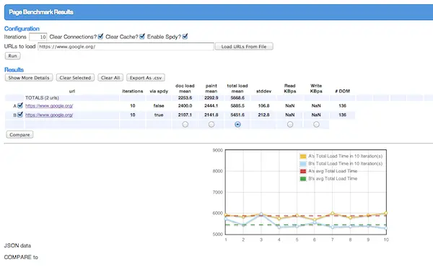Click the 106.8 stddev value
This screenshot has width=433, height=272.
tap(263, 106)
